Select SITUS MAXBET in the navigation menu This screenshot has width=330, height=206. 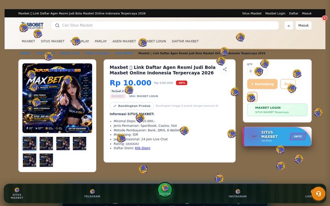tap(53, 41)
